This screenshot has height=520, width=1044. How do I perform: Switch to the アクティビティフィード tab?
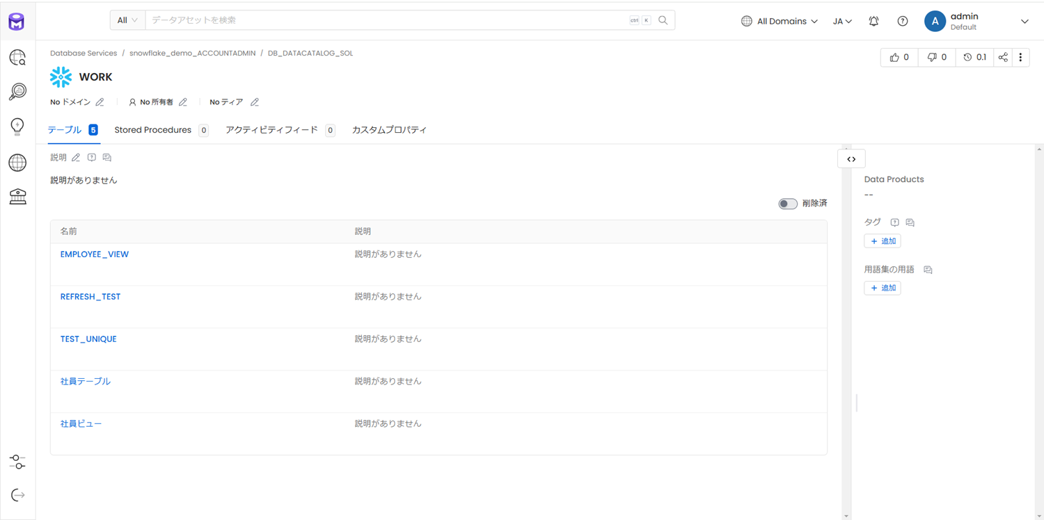(280, 130)
